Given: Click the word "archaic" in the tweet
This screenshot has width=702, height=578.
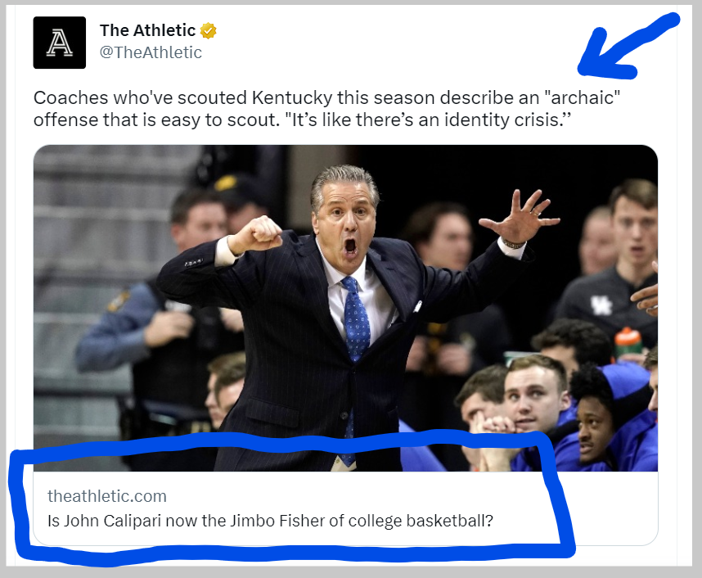Looking at the screenshot, I should click(581, 98).
